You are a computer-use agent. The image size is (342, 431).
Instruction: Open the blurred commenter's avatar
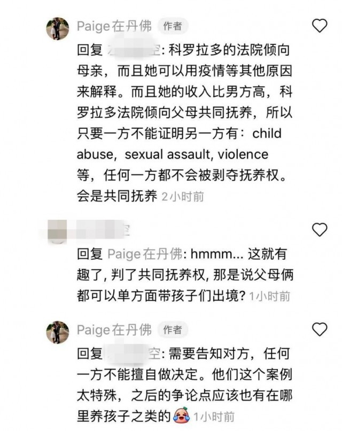(57, 232)
